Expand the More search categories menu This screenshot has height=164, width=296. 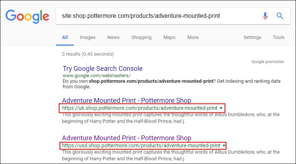click(193, 37)
